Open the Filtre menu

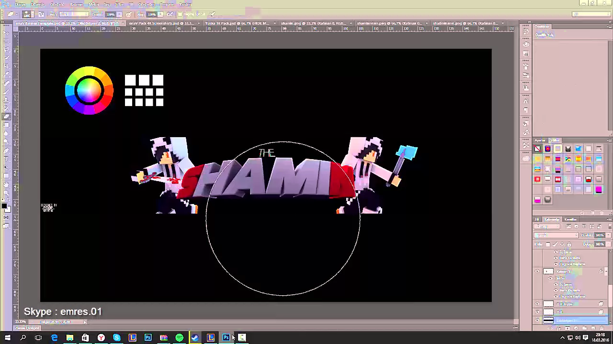pos(119,4)
